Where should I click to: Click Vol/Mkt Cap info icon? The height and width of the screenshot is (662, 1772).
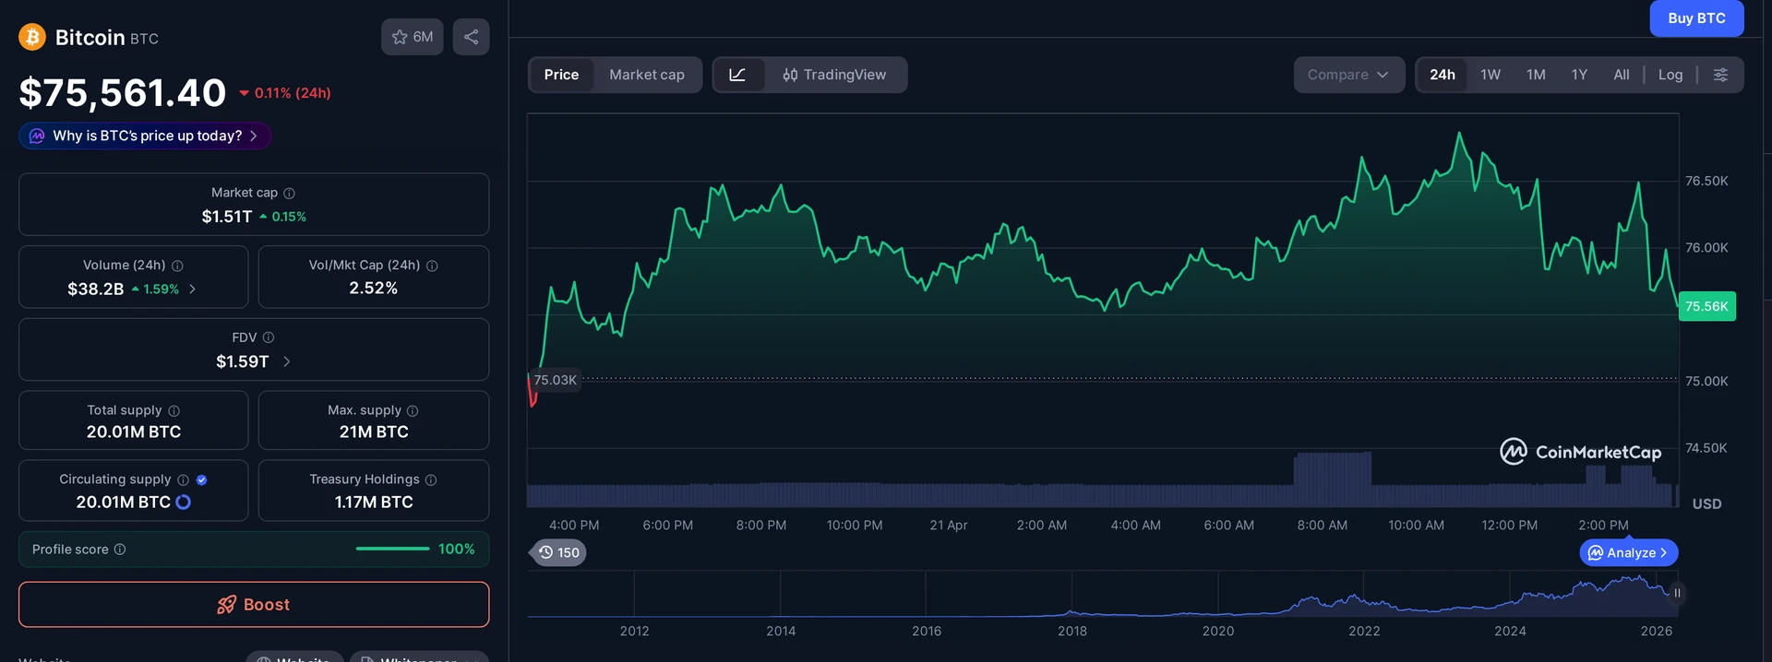[432, 266]
